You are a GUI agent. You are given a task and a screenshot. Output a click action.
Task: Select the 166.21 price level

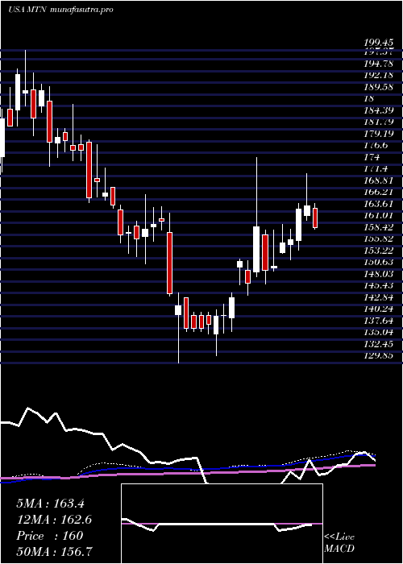pos(379,192)
